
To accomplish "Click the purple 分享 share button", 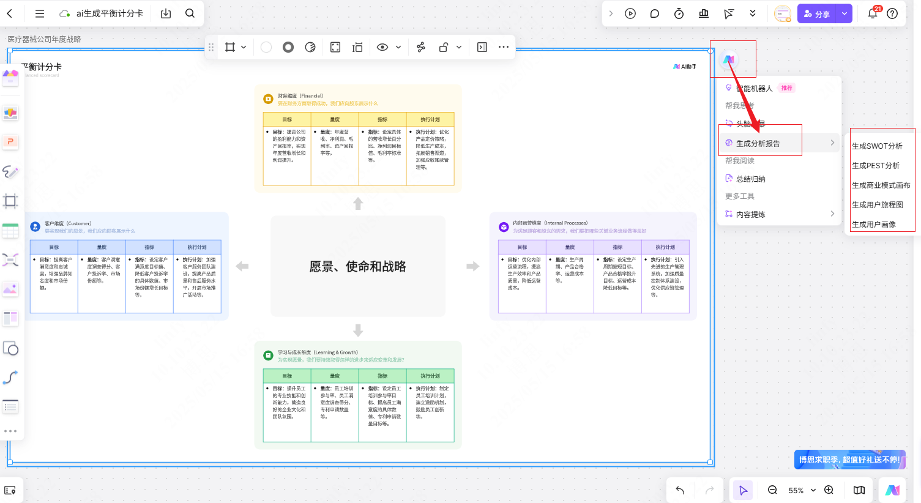I will 817,13.
